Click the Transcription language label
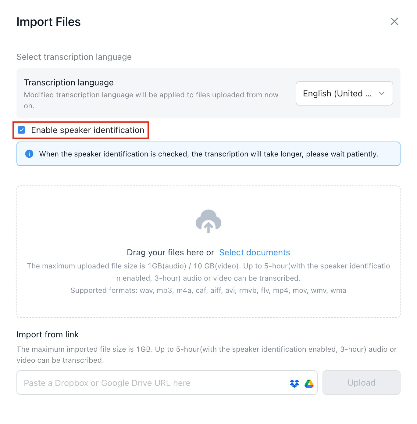Screen dimensions: 417x424 pyautogui.click(x=69, y=83)
